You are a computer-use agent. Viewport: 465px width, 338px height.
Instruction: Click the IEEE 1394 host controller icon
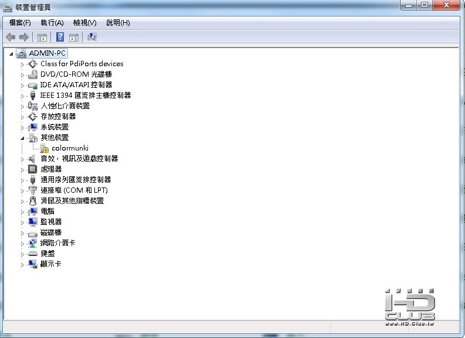33,95
